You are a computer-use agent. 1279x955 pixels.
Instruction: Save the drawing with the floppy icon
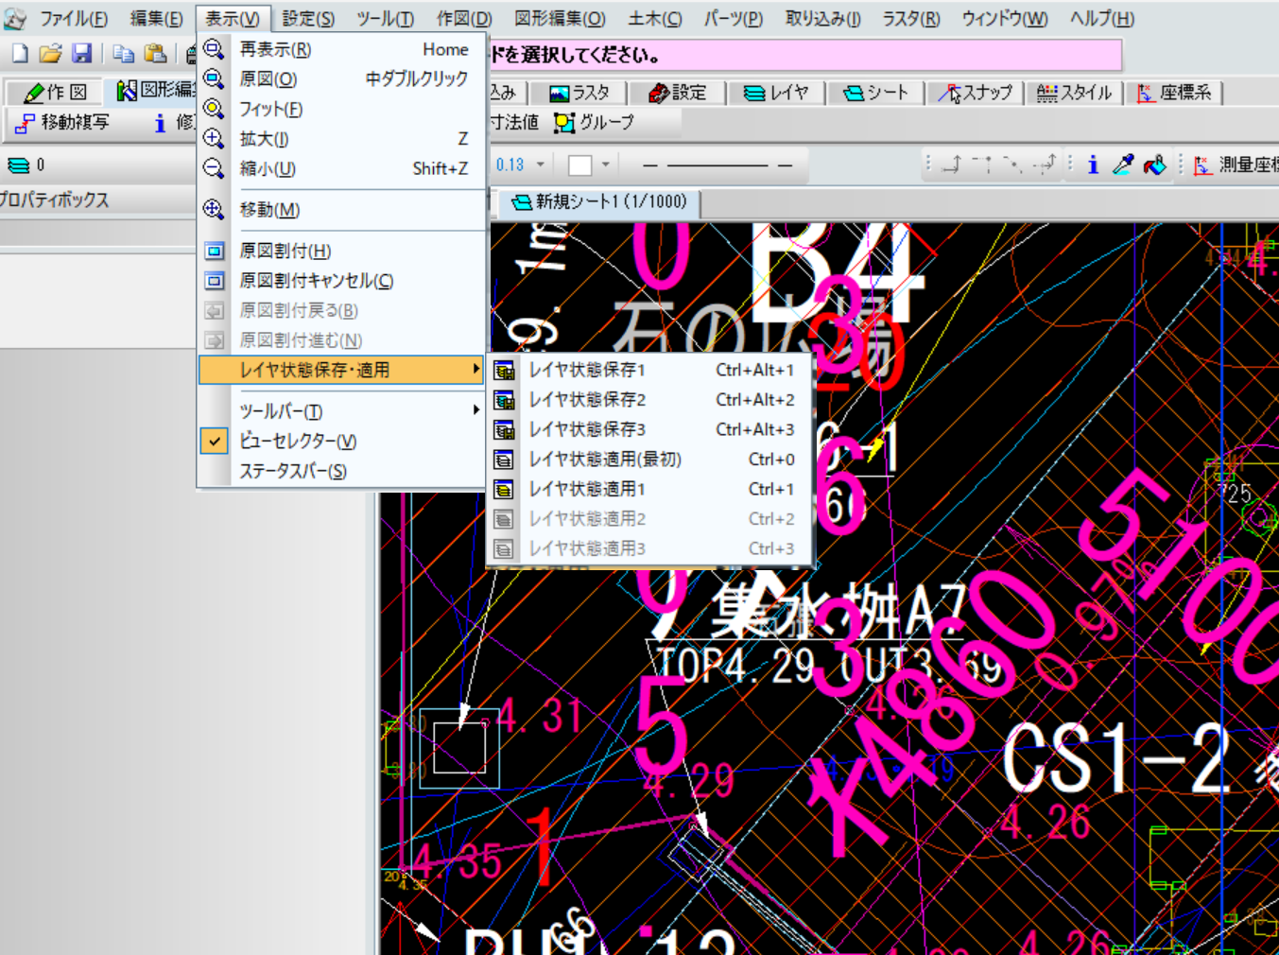(81, 54)
